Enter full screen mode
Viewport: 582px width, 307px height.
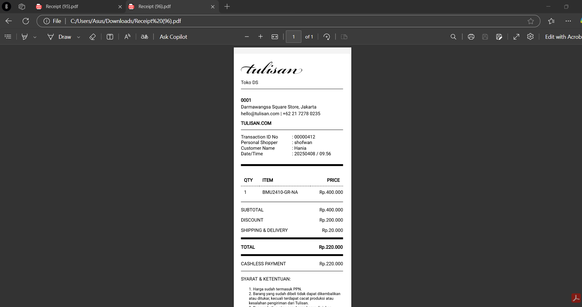516,37
